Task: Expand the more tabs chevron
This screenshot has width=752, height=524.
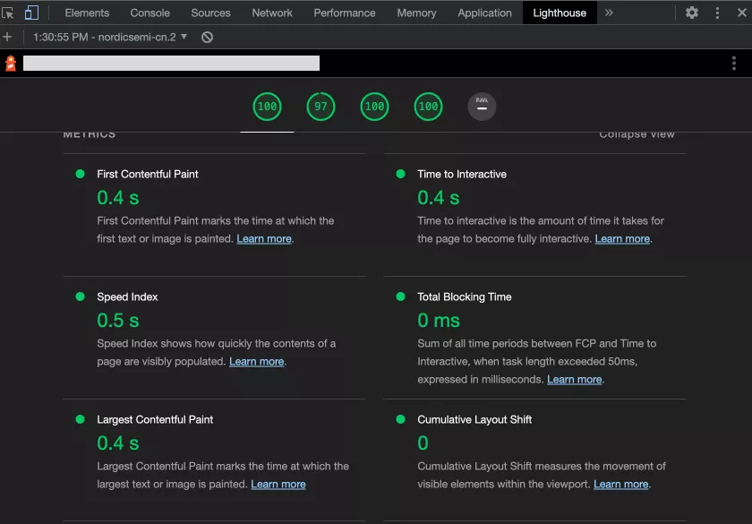Action: click(609, 13)
